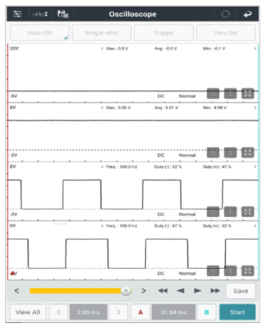Select the Single-shot mode

point(101,32)
